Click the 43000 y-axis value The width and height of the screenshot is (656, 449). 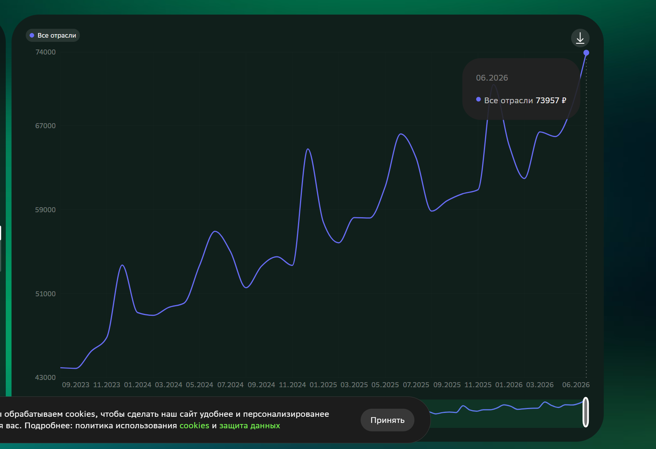[x=45, y=378]
